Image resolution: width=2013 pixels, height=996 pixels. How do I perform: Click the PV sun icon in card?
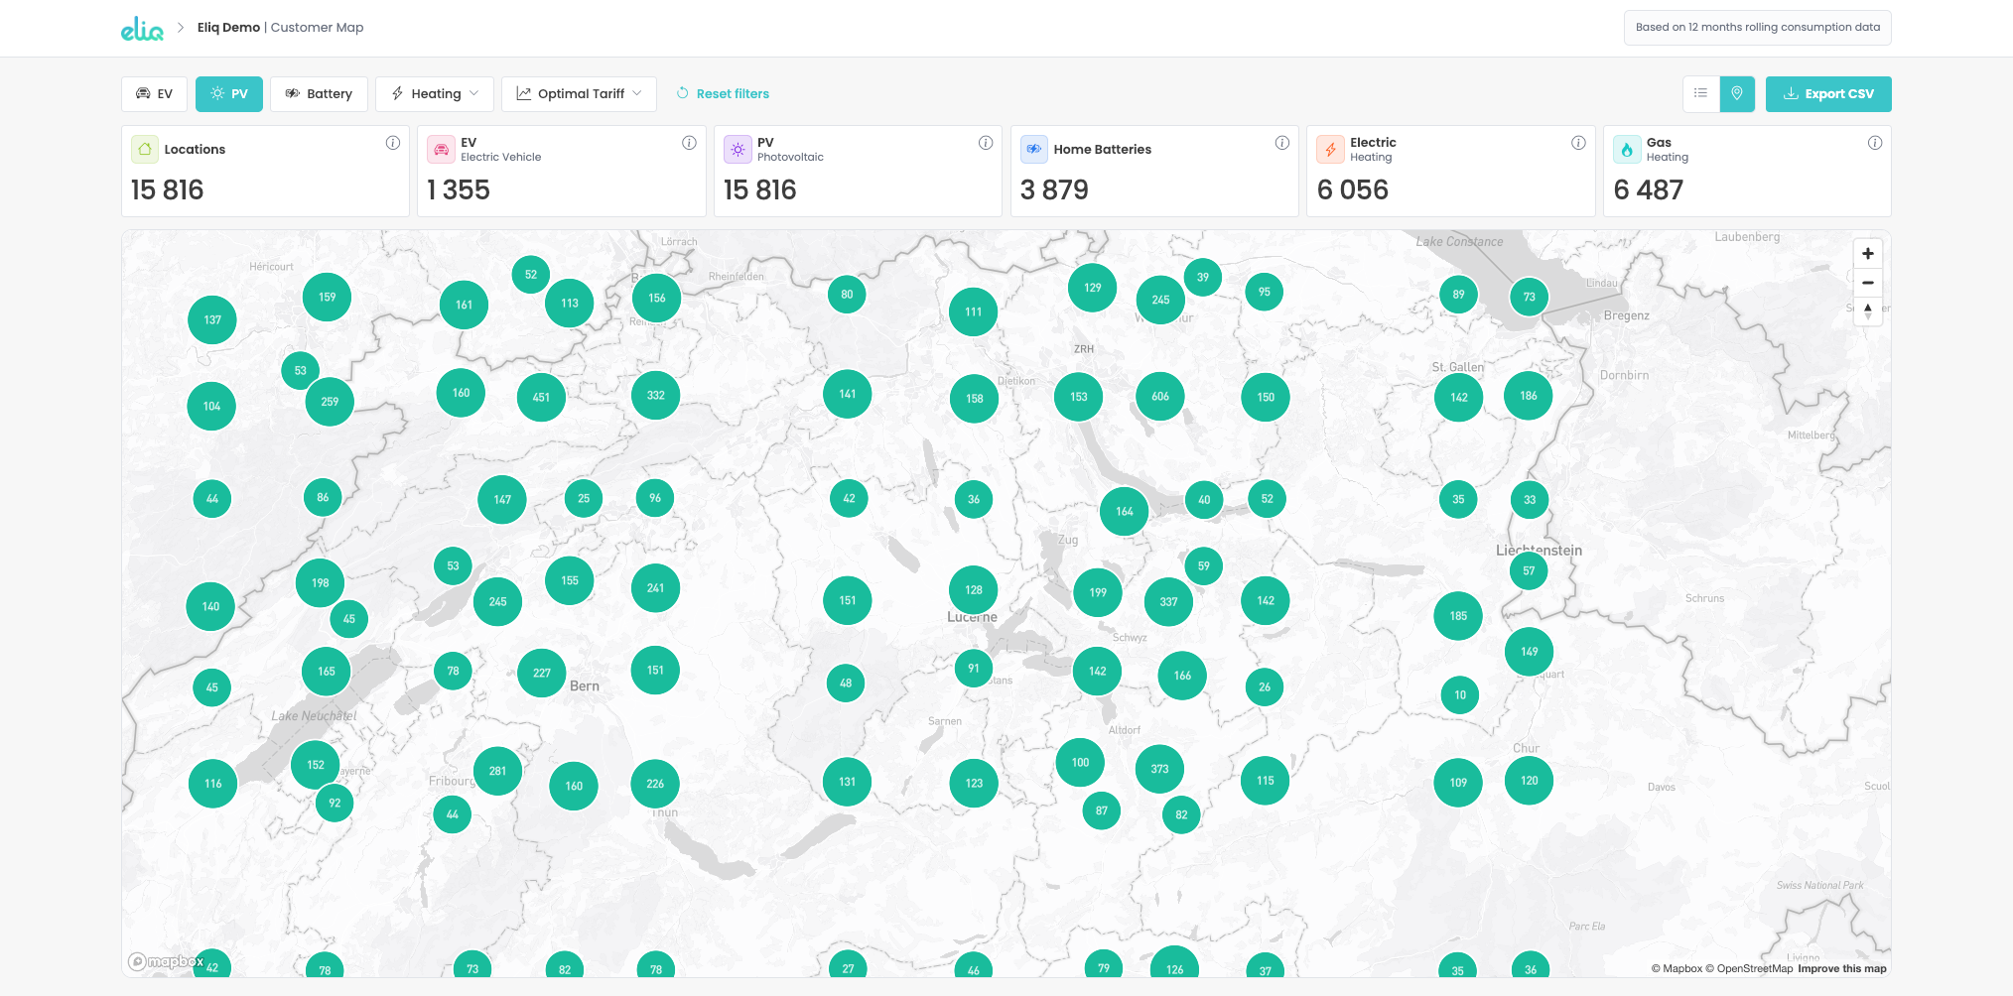coord(738,149)
